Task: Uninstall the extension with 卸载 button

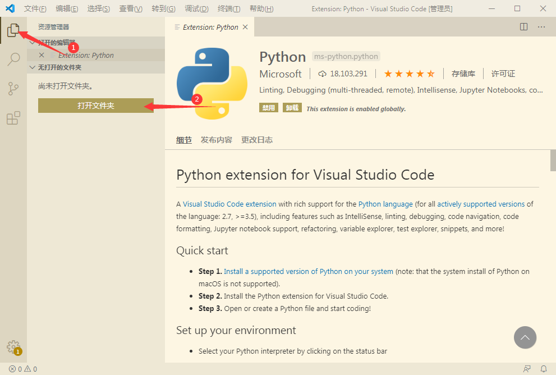Action: click(x=291, y=108)
